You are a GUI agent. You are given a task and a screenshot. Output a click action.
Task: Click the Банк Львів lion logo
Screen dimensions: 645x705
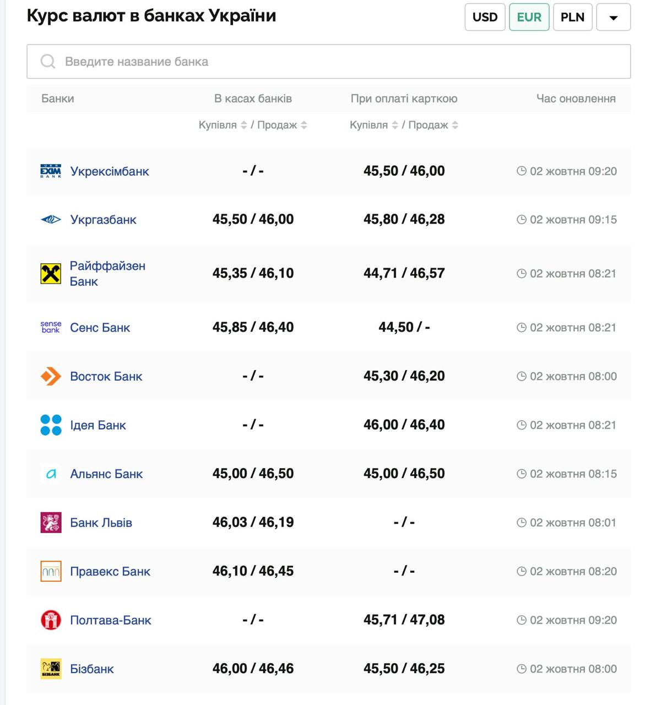(x=51, y=523)
